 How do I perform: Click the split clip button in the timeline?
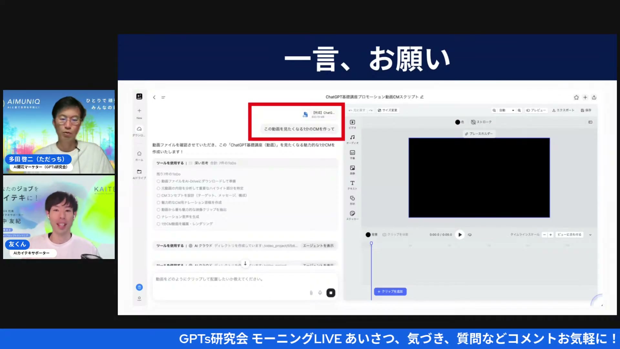[x=395, y=235]
